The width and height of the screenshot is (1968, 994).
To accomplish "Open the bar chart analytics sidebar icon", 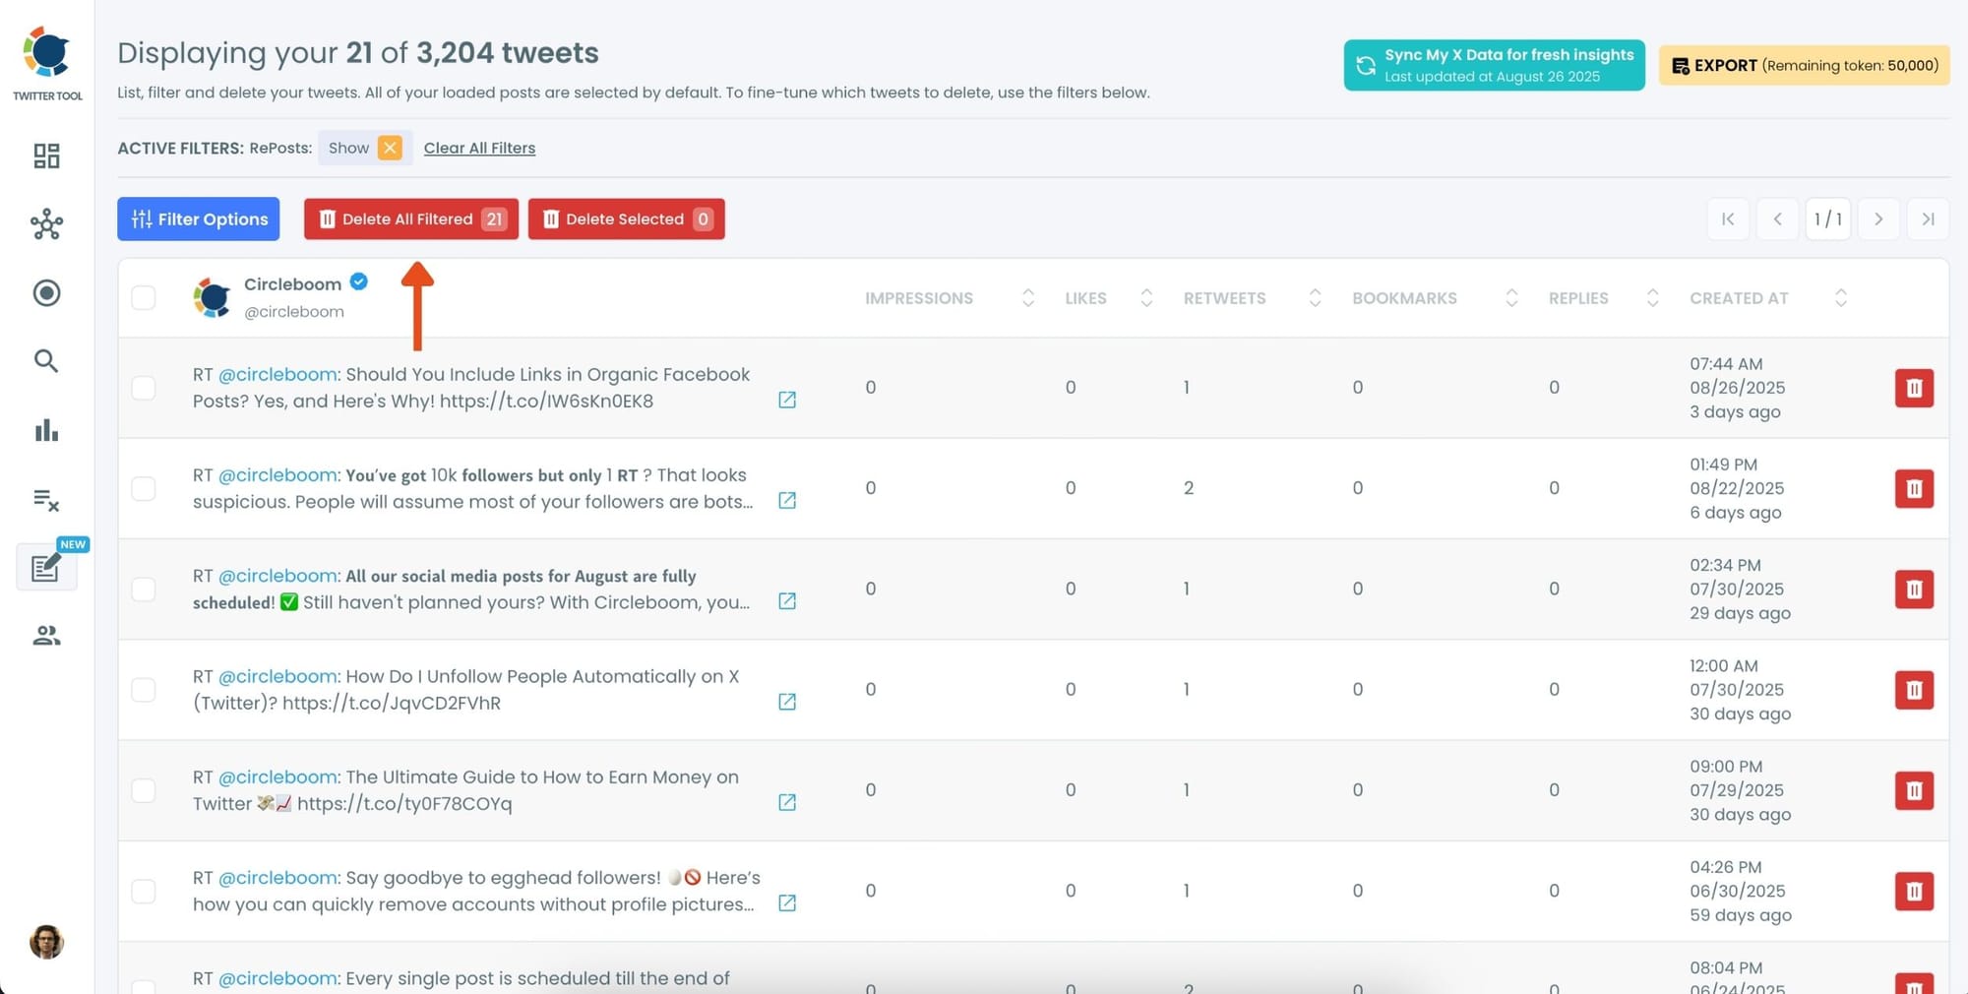I will (46, 430).
